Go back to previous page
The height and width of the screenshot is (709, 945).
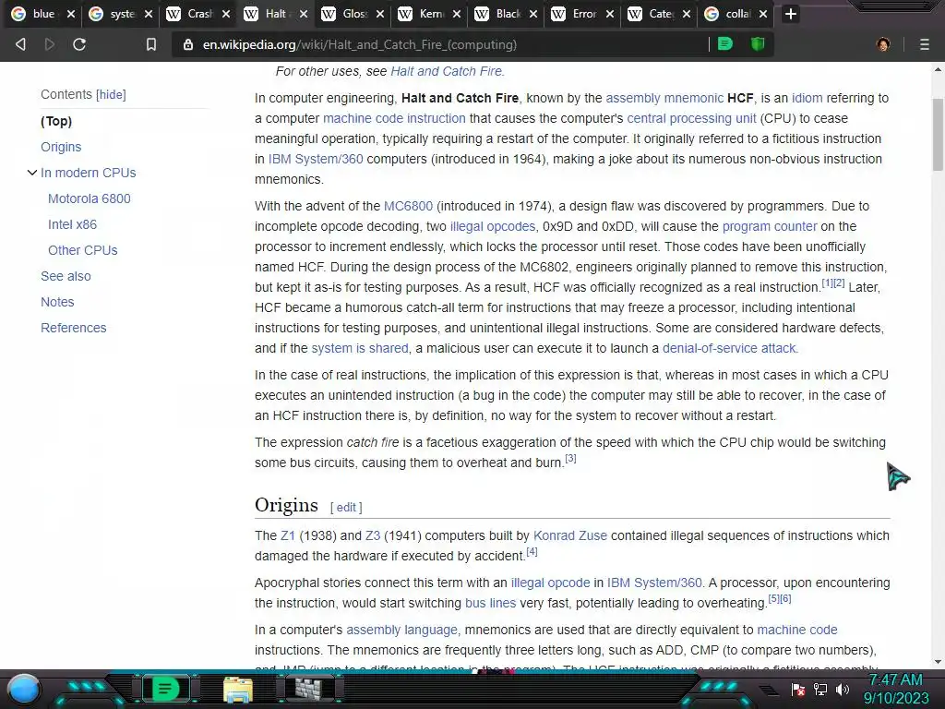click(20, 44)
